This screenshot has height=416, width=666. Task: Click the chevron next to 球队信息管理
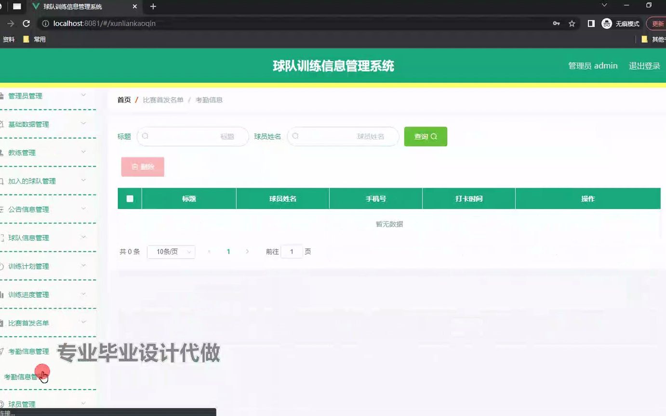[83, 237]
